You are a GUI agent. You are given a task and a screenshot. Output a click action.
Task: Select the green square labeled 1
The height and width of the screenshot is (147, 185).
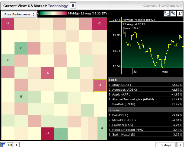(x=61, y=133)
